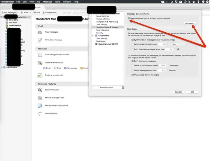The width and height of the screenshot is (210, 161).
Task: Collapse the mail account in the folder pane
Action: point(1,17)
